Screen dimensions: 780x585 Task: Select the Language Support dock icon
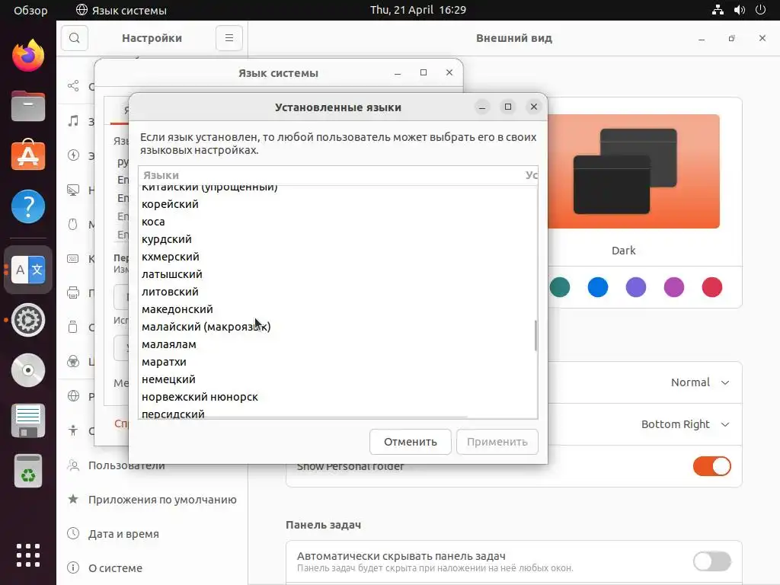point(28,270)
